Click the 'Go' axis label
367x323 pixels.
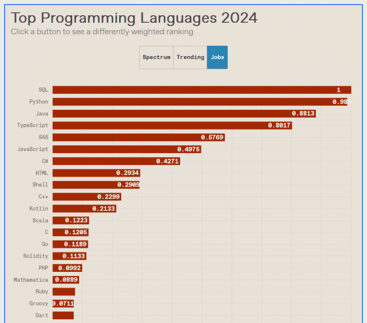tap(45, 244)
